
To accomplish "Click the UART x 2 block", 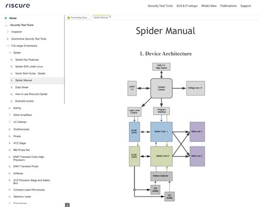I will click(x=132, y=88).
